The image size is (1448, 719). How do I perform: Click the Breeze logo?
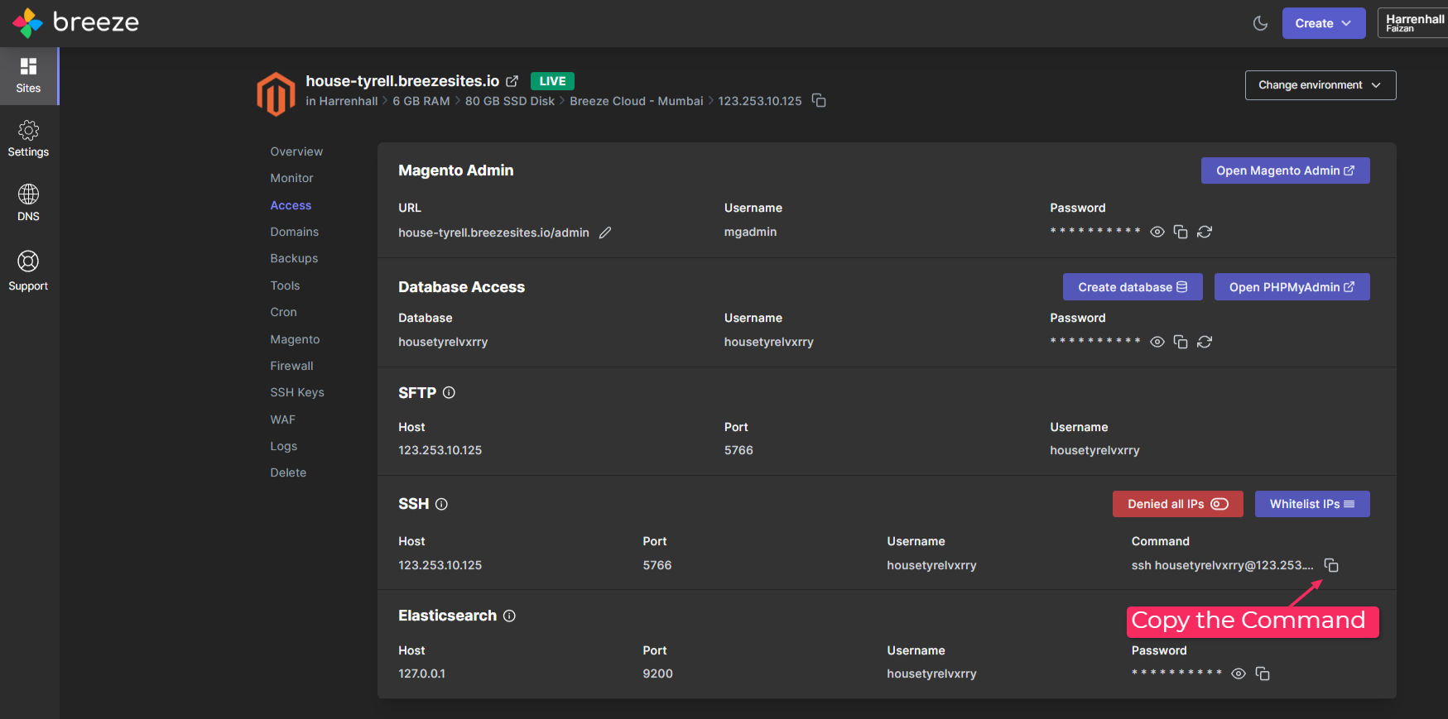tap(75, 22)
